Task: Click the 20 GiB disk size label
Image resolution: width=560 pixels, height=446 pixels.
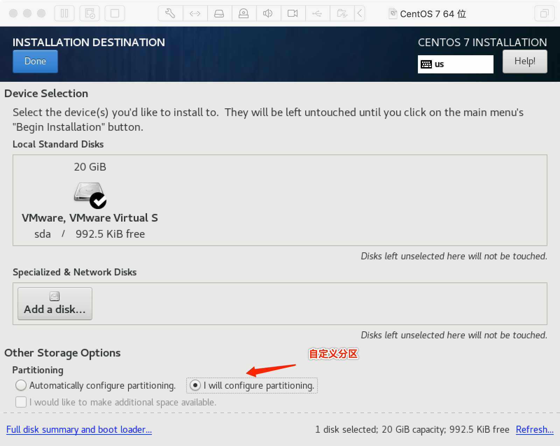Action: tap(90, 167)
